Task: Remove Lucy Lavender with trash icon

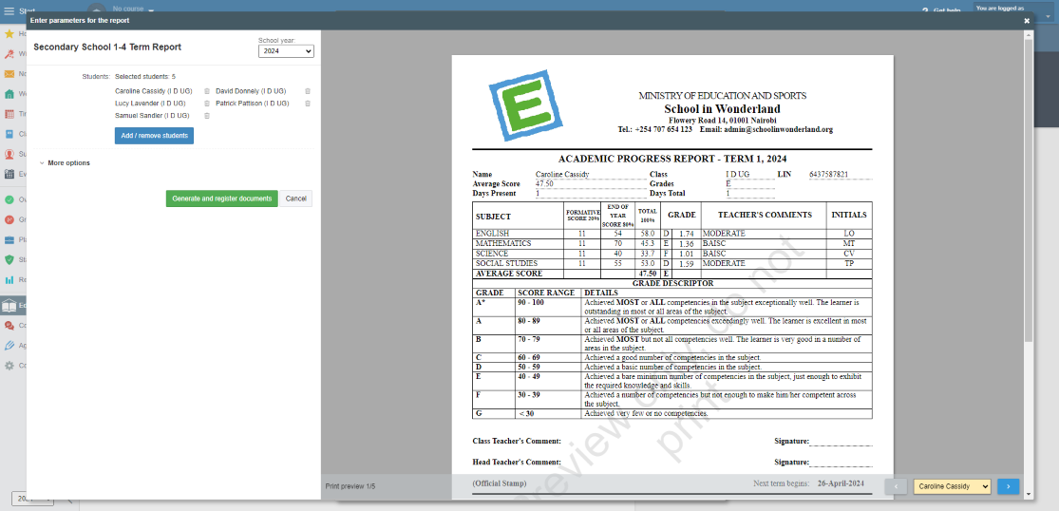Action: tap(207, 104)
